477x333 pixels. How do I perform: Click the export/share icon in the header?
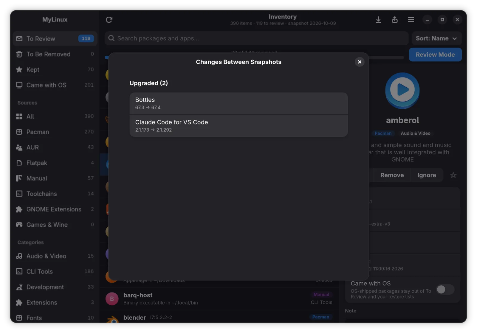point(395,20)
